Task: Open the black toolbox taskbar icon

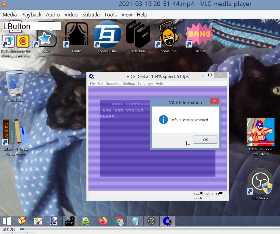Action: point(70,221)
